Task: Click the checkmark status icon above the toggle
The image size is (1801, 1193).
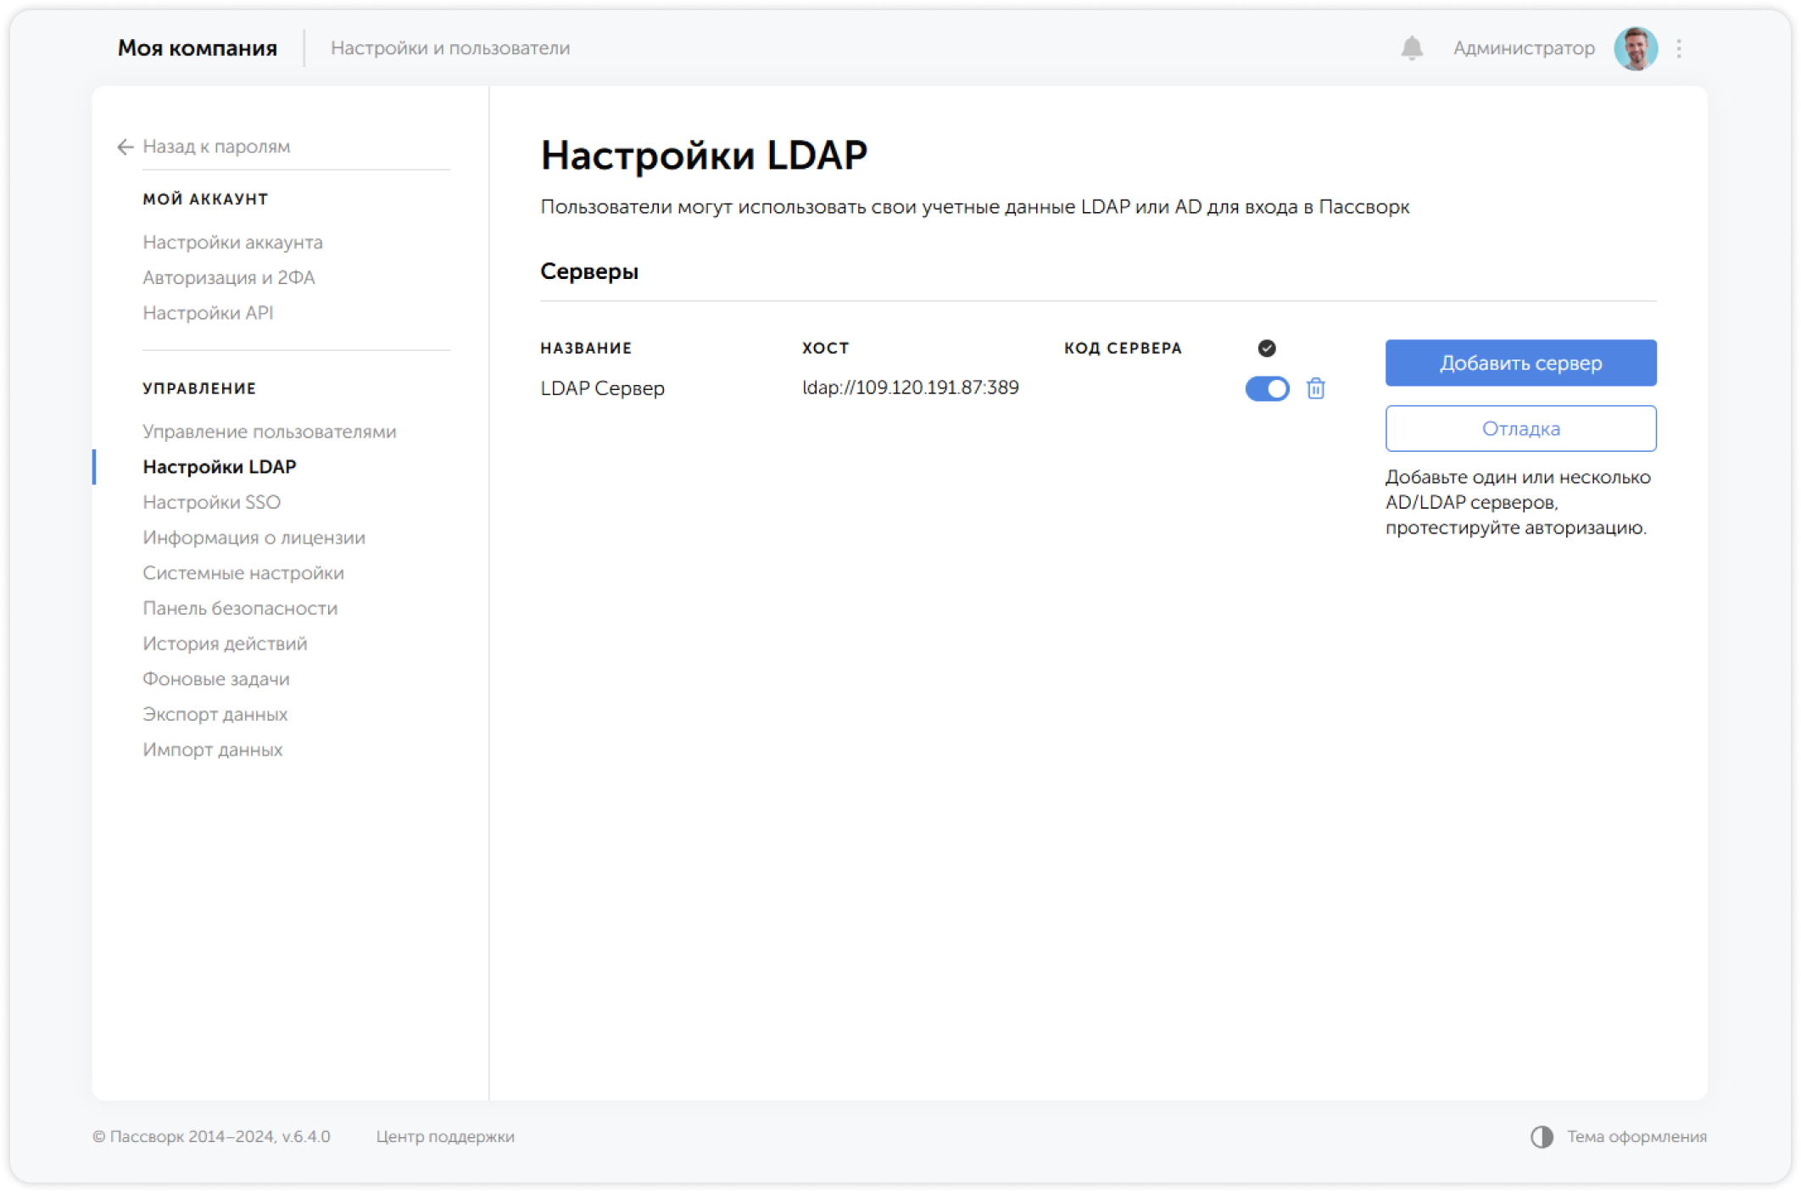Action: (1266, 348)
